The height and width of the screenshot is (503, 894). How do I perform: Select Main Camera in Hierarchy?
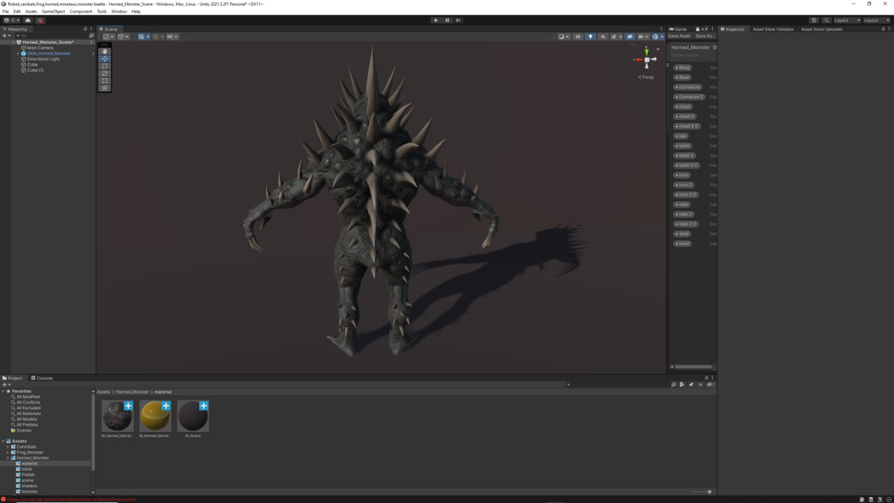pos(40,48)
